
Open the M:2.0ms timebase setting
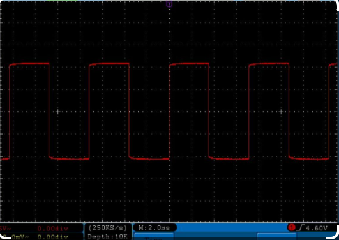154,228
